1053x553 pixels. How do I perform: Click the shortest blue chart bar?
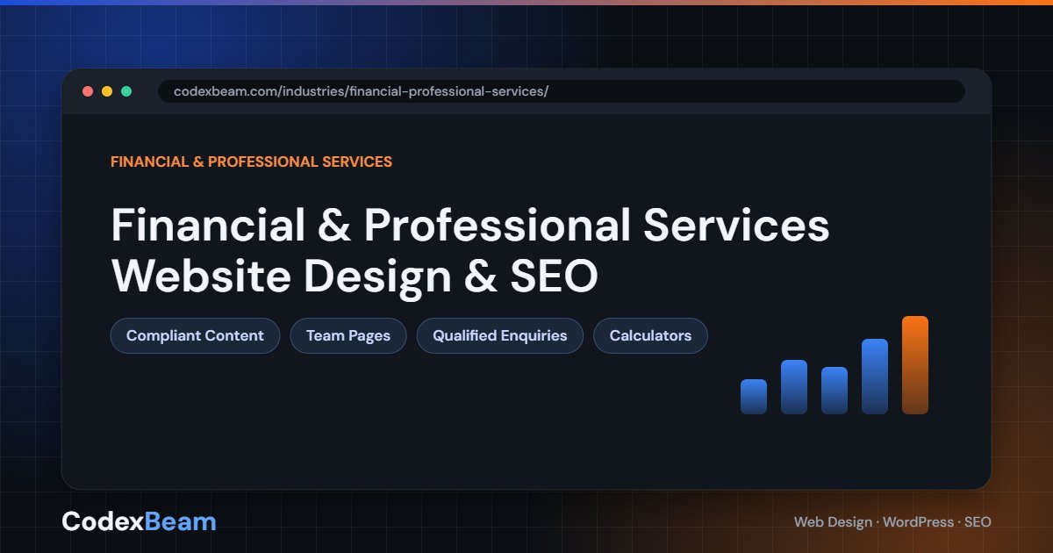coord(754,397)
